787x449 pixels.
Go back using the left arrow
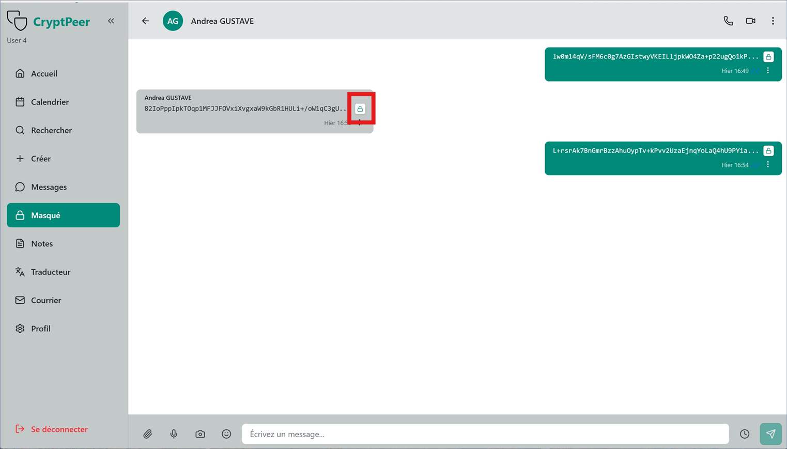(145, 21)
